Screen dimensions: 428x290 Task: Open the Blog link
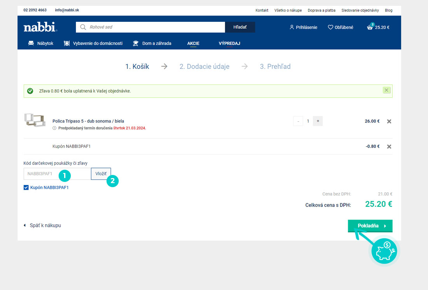[389, 10]
